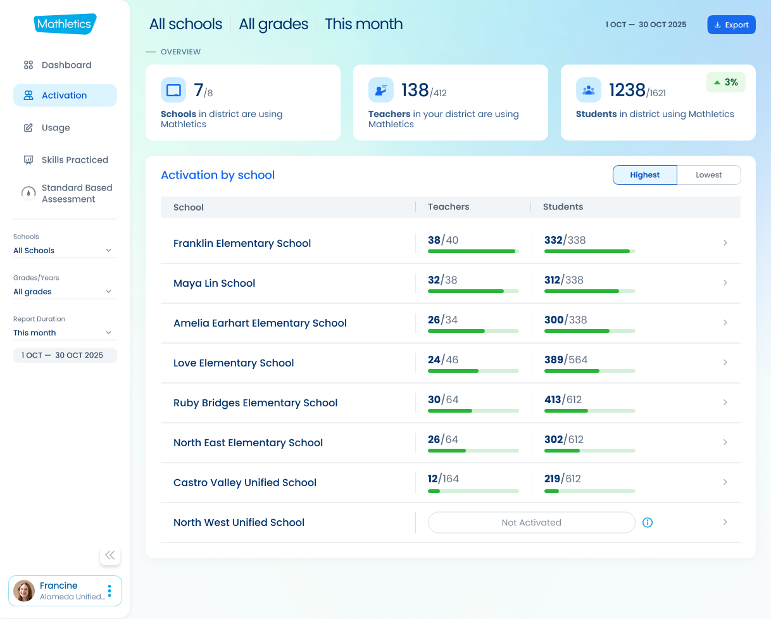Image resolution: width=771 pixels, height=619 pixels.
Task: Click the 1238/1621 students count
Action: [x=637, y=91]
